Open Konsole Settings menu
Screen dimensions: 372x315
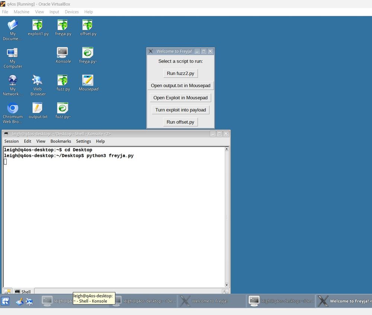pos(83,141)
